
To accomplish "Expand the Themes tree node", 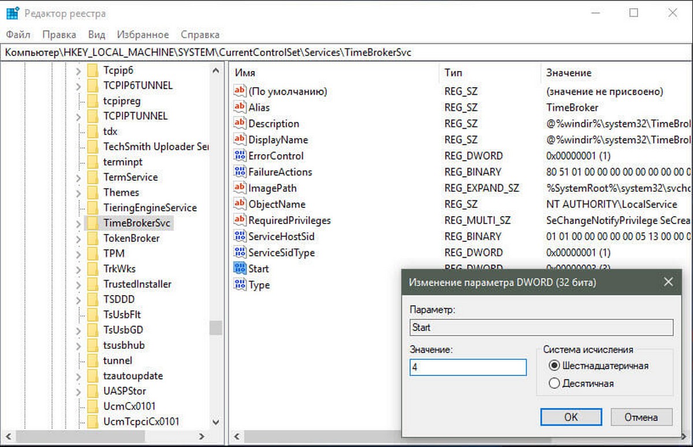I will click(79, 192).
